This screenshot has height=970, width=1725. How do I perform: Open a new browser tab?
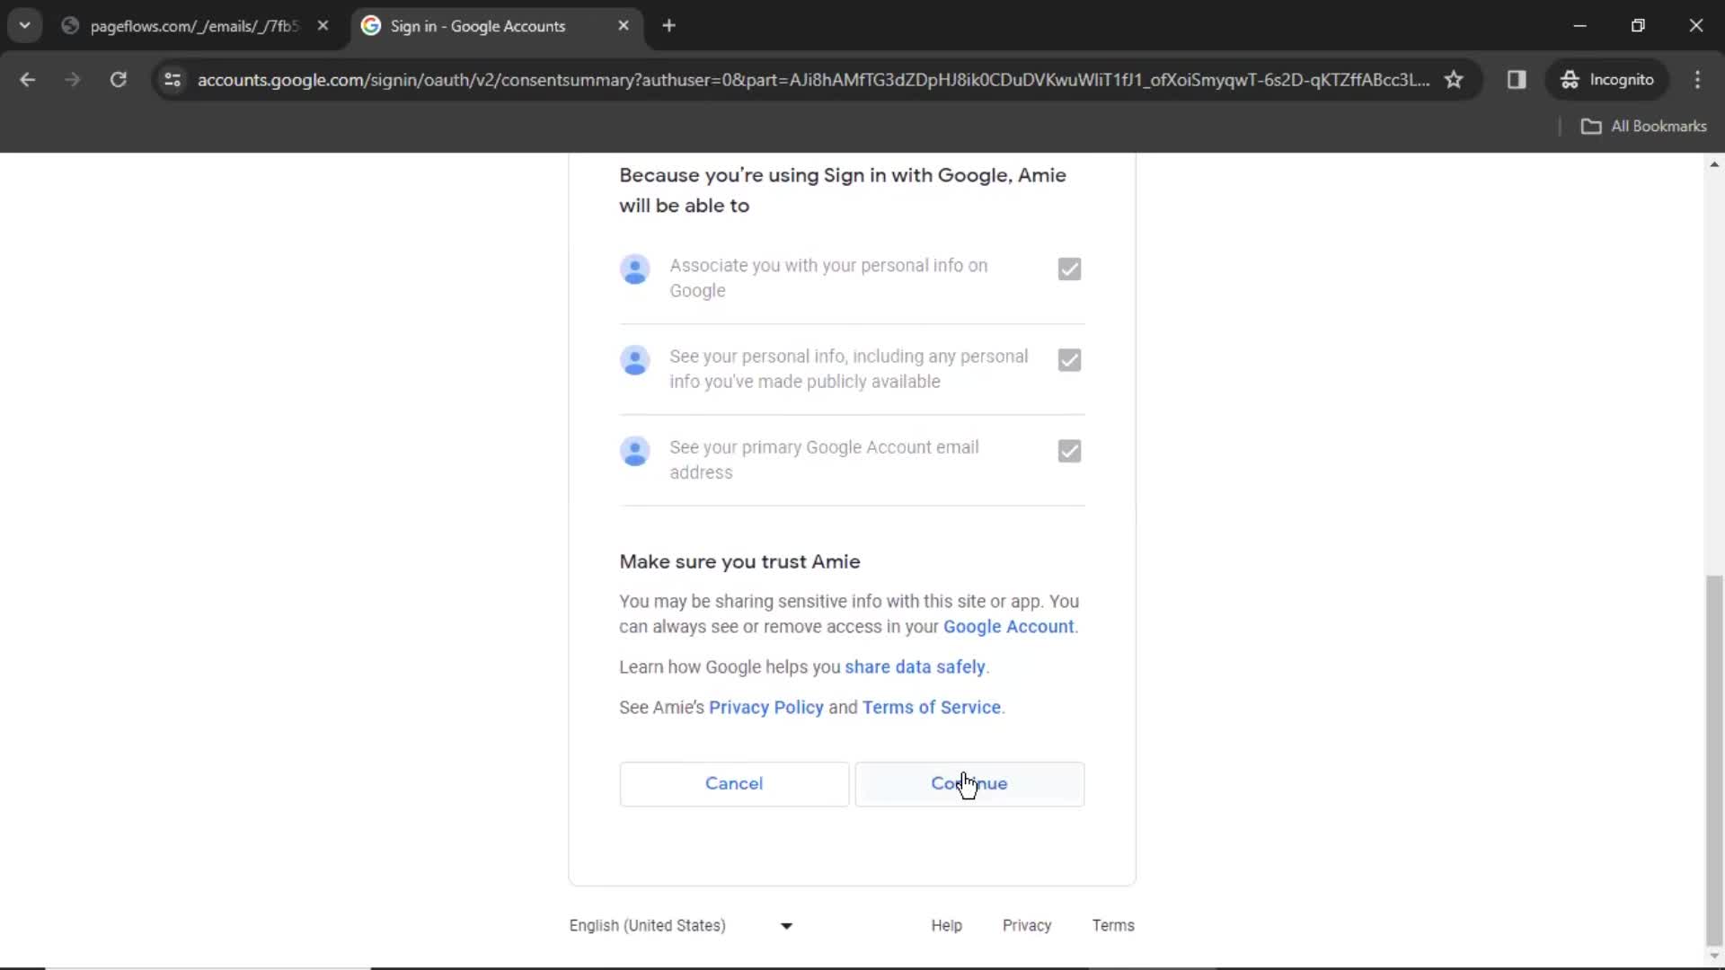click(668, 26)
